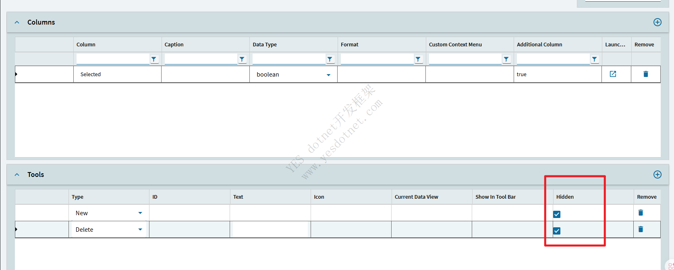
Task: Collapse the Tools section
Action: [x=17, y=175]
